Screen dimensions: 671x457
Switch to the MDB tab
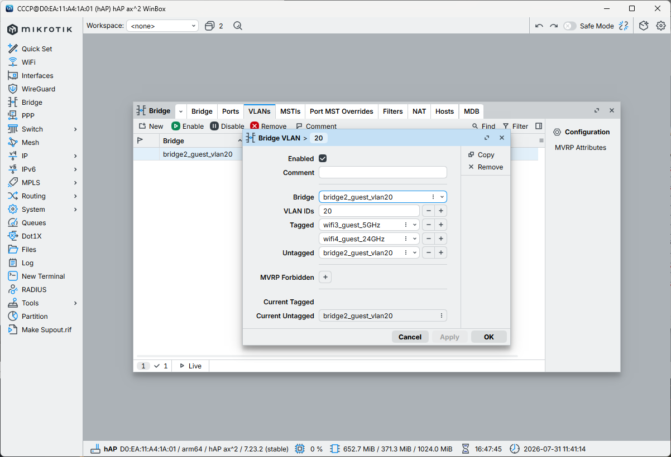tap(472, 111)
